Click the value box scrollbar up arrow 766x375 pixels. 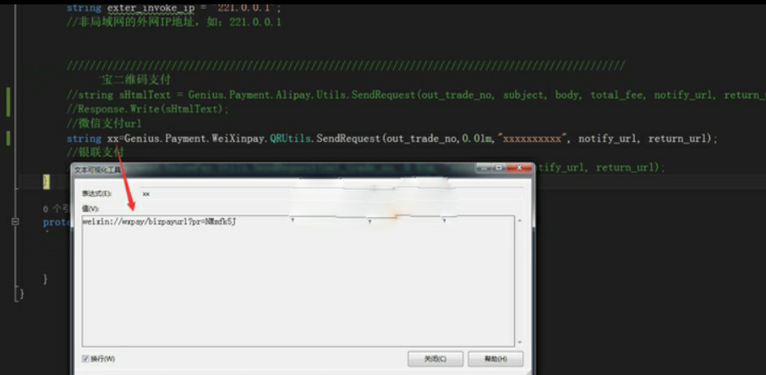(x=519, y=221)
